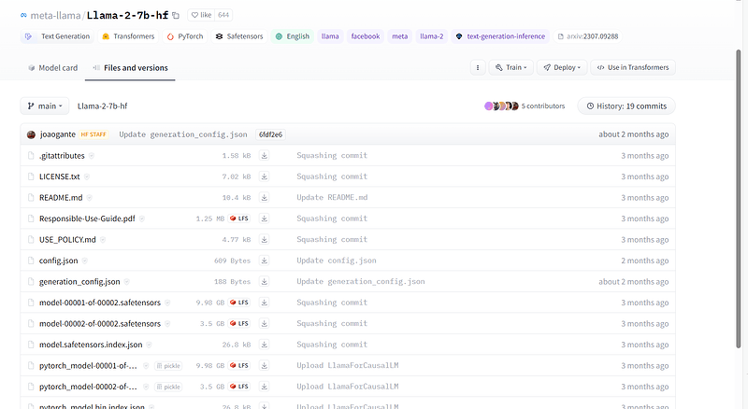Filter by English language tag
The width and height of the screenshot is (748, 409).
[292, 36]
